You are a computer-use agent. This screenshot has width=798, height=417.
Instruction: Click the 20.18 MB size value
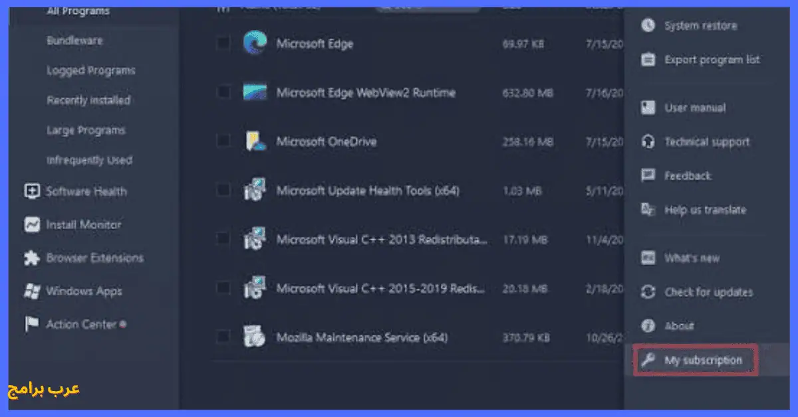525,289
